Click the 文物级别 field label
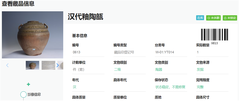The height and width of the screenshot is (101, 239). (120, 63)
